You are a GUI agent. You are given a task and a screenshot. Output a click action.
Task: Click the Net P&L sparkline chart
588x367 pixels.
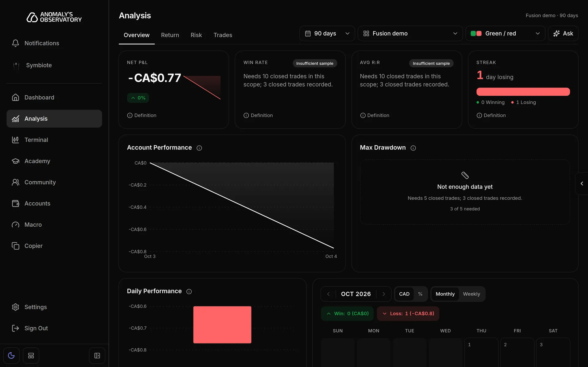click(202, 87)
